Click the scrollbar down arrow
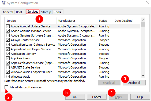 click(x=143, y=75)
